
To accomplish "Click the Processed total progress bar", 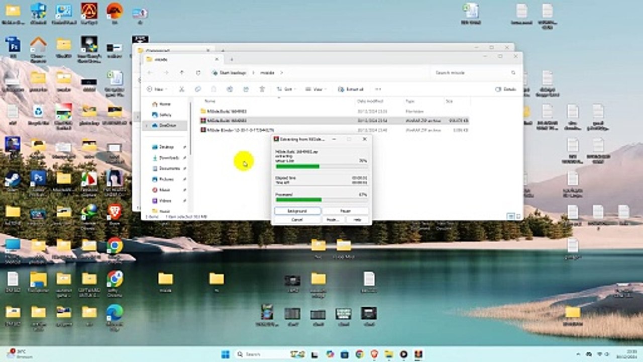I will pyautogui.click(x=321, y=200).
